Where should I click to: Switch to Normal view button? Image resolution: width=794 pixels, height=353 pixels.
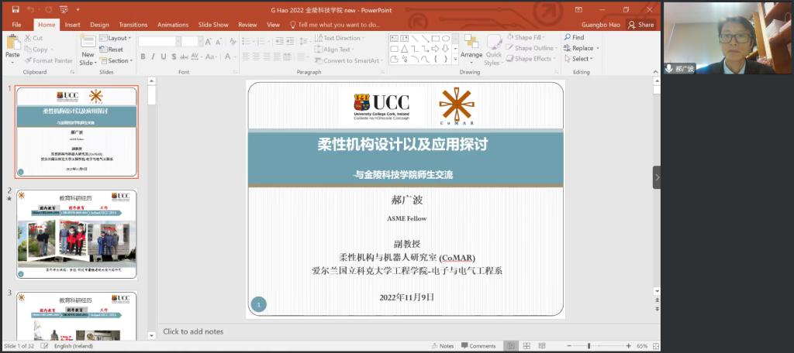pos(511,346)
